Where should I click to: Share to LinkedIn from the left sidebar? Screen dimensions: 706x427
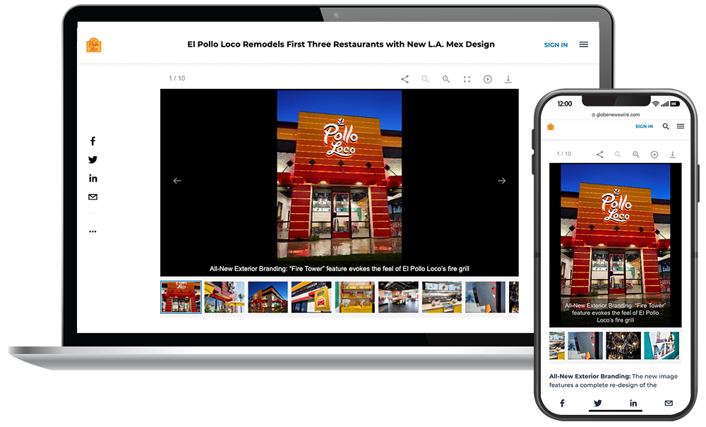[92, 178]
